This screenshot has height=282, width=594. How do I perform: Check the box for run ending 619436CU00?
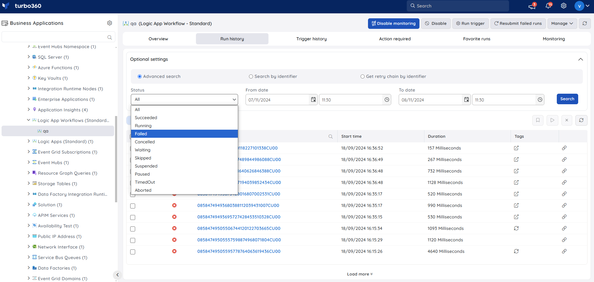click(x=133, y=252)
